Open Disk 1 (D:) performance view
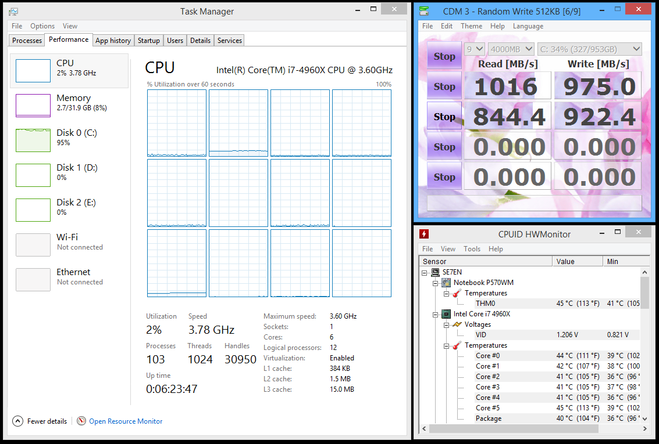659x444 pixels. coord(69,175)
